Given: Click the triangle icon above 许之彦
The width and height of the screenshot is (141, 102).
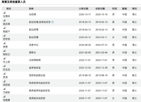Looking at the screenshot, I should 4,58.
